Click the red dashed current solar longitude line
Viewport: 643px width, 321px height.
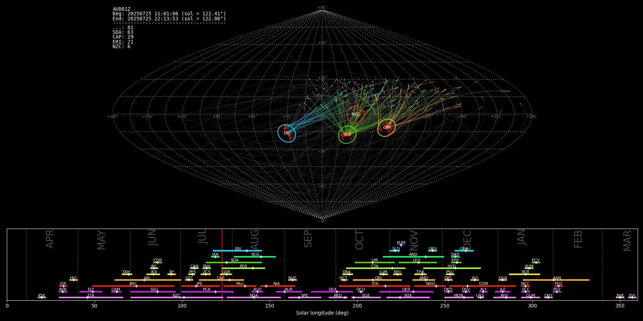coord(222,264)
